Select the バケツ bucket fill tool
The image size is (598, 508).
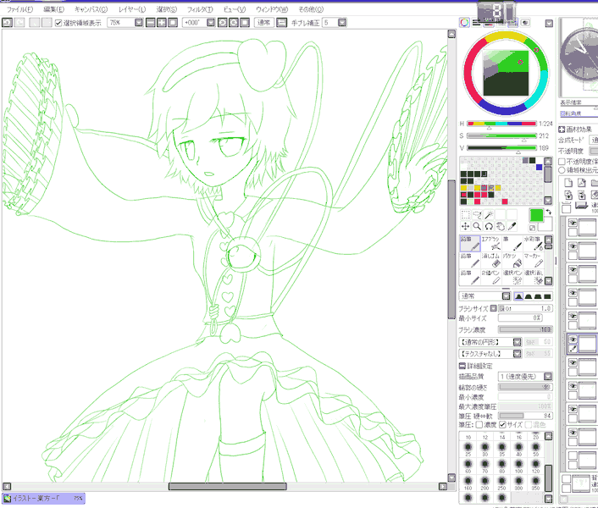click(x=512, y=260)
